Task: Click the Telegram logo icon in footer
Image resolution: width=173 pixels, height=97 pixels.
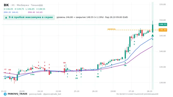Action: point(5,94)
